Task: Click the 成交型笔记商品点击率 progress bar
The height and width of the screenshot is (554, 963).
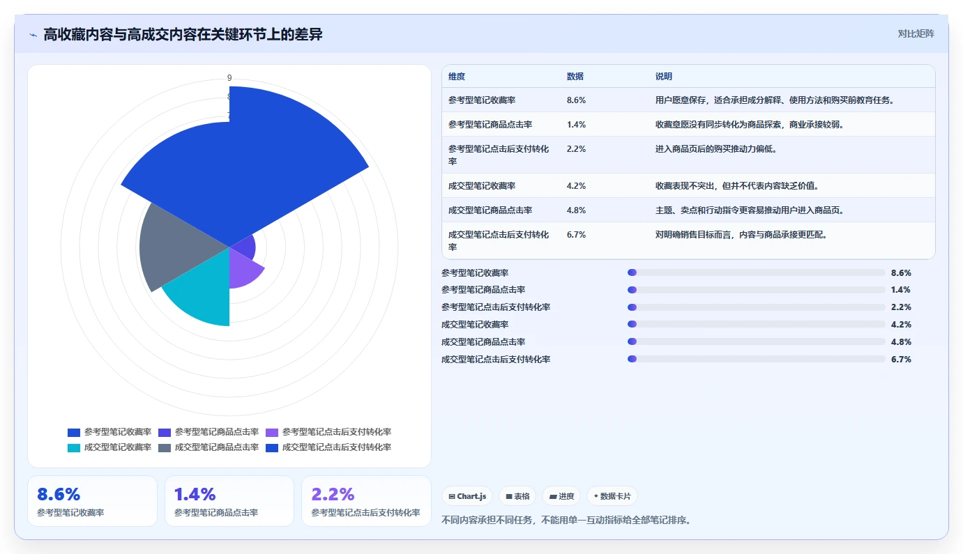Action: click(757, 342)
